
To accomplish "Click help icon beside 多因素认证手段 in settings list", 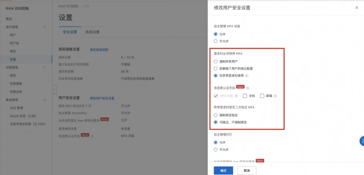I will pyautogui.click(x=92, y=136).
